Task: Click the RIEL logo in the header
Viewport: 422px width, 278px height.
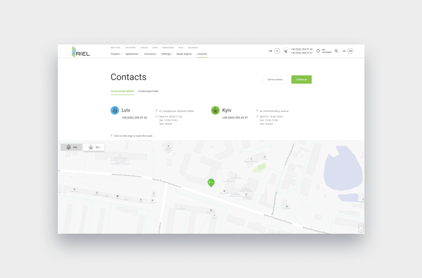Action: (81, 51)
